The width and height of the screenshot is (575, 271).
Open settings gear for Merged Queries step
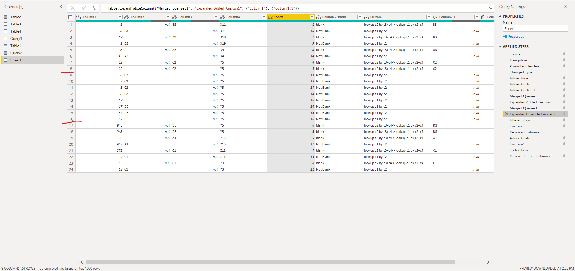tap(564, 96)
